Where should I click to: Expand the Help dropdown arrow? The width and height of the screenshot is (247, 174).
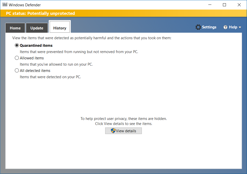coord(240,27)
